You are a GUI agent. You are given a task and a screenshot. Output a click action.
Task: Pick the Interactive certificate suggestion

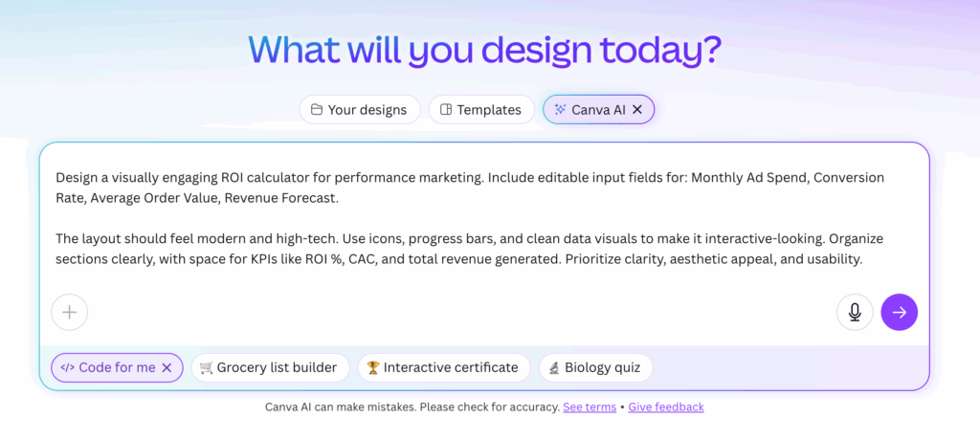[x=444, y=367]
